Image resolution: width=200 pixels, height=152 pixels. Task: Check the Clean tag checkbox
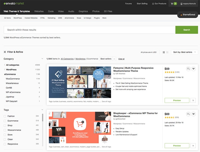point(5,139)
